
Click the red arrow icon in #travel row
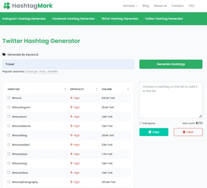tap(71, 98)
